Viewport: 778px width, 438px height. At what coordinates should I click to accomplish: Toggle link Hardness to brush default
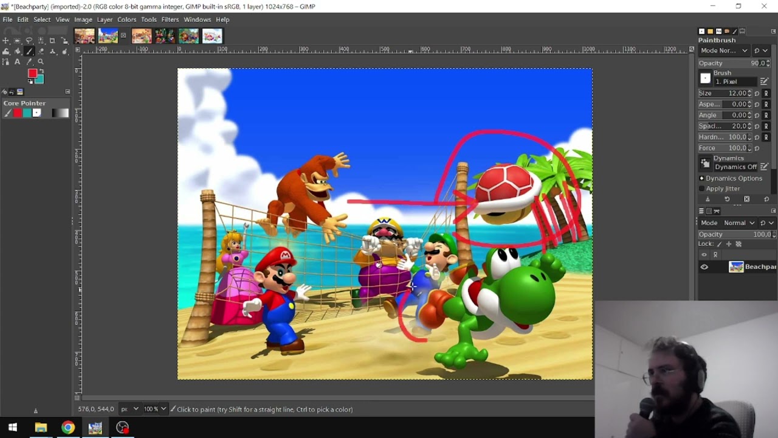(x=766, y=137)
